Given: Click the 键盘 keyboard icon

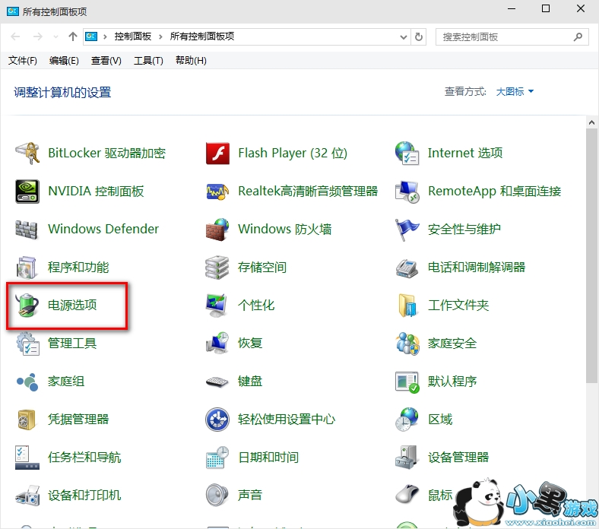Looking at the screenshot, I should (x=217, y=382).
